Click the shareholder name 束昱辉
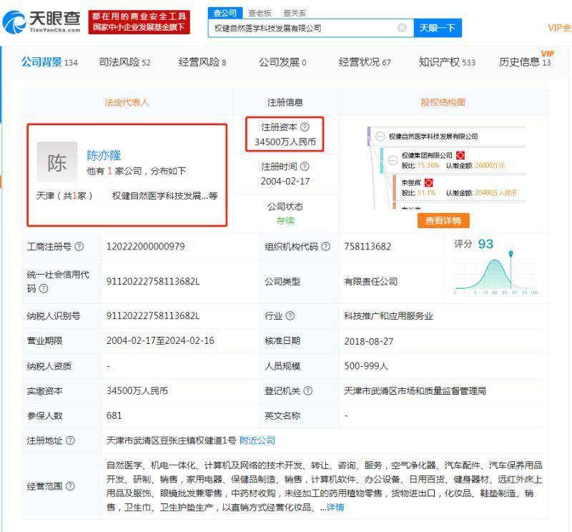 pos(411,182)
